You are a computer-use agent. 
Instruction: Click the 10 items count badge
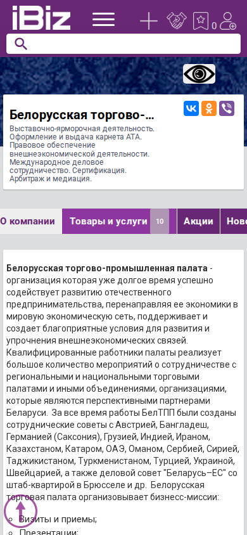pyautogui.click(x=160, y=221)
